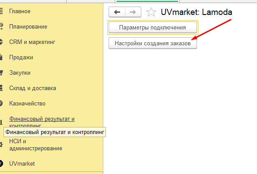Image resolution: width=257 pixels, height=174 pixels.
Task: Select the Продажи section
Action: [21, 58]
